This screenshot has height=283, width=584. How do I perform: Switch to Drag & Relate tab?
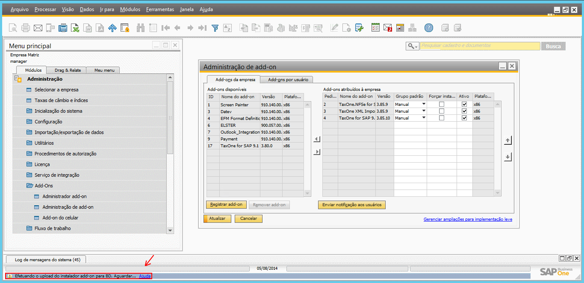pyautogui.click(x=68, y=70)
